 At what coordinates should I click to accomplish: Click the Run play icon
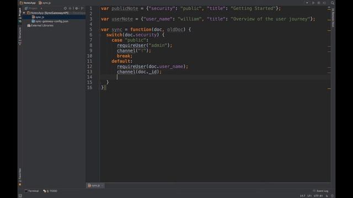[x=313, y=3]
